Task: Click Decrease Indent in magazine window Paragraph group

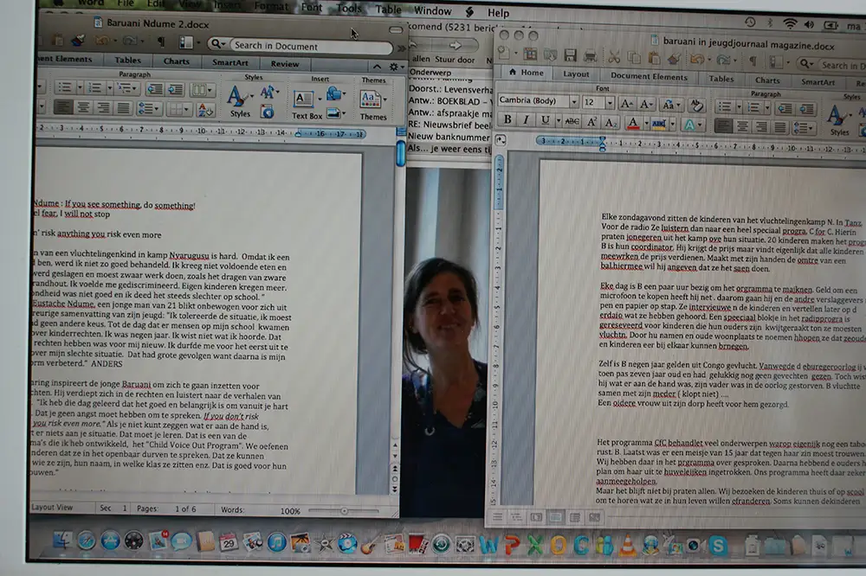Action: (x=785, y=108)
